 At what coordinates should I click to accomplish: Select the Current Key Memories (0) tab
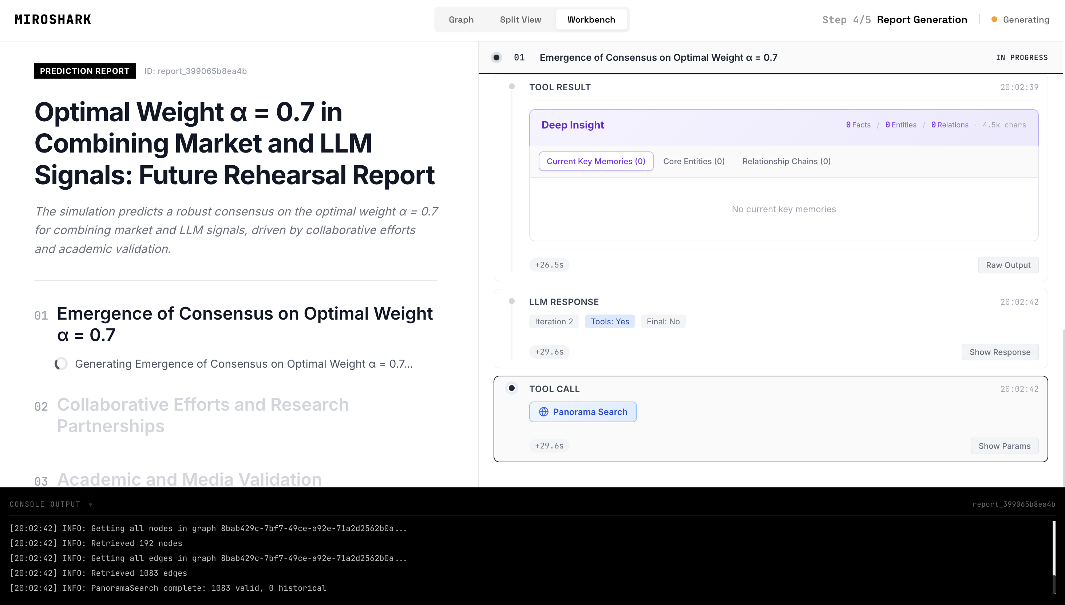coord(595,161)
